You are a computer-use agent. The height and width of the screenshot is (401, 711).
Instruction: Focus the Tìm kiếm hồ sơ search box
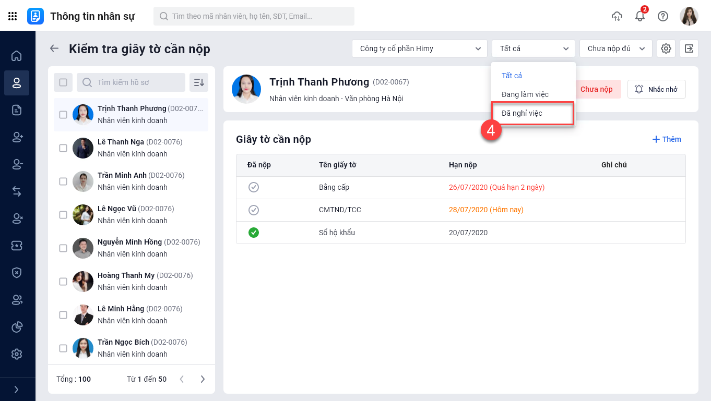click(131, 82)
